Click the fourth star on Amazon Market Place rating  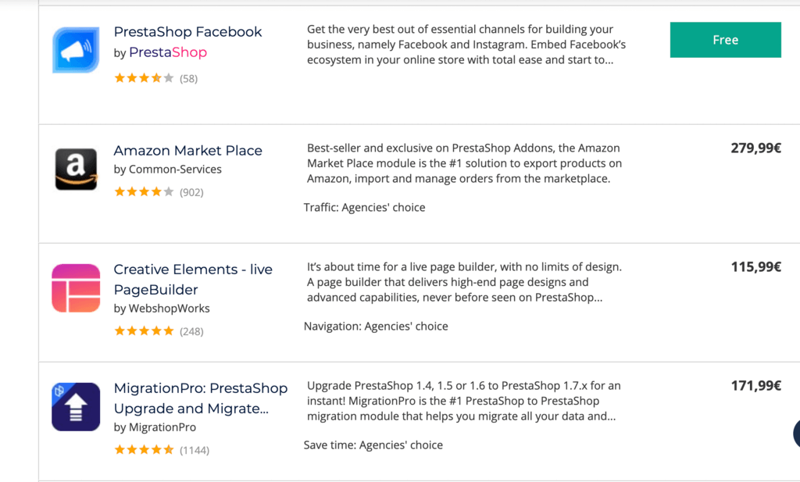pos(155,191)
